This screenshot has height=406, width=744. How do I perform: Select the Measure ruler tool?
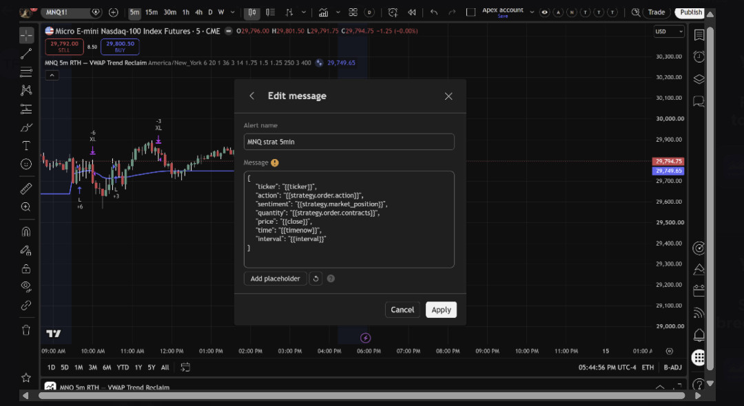26,189
